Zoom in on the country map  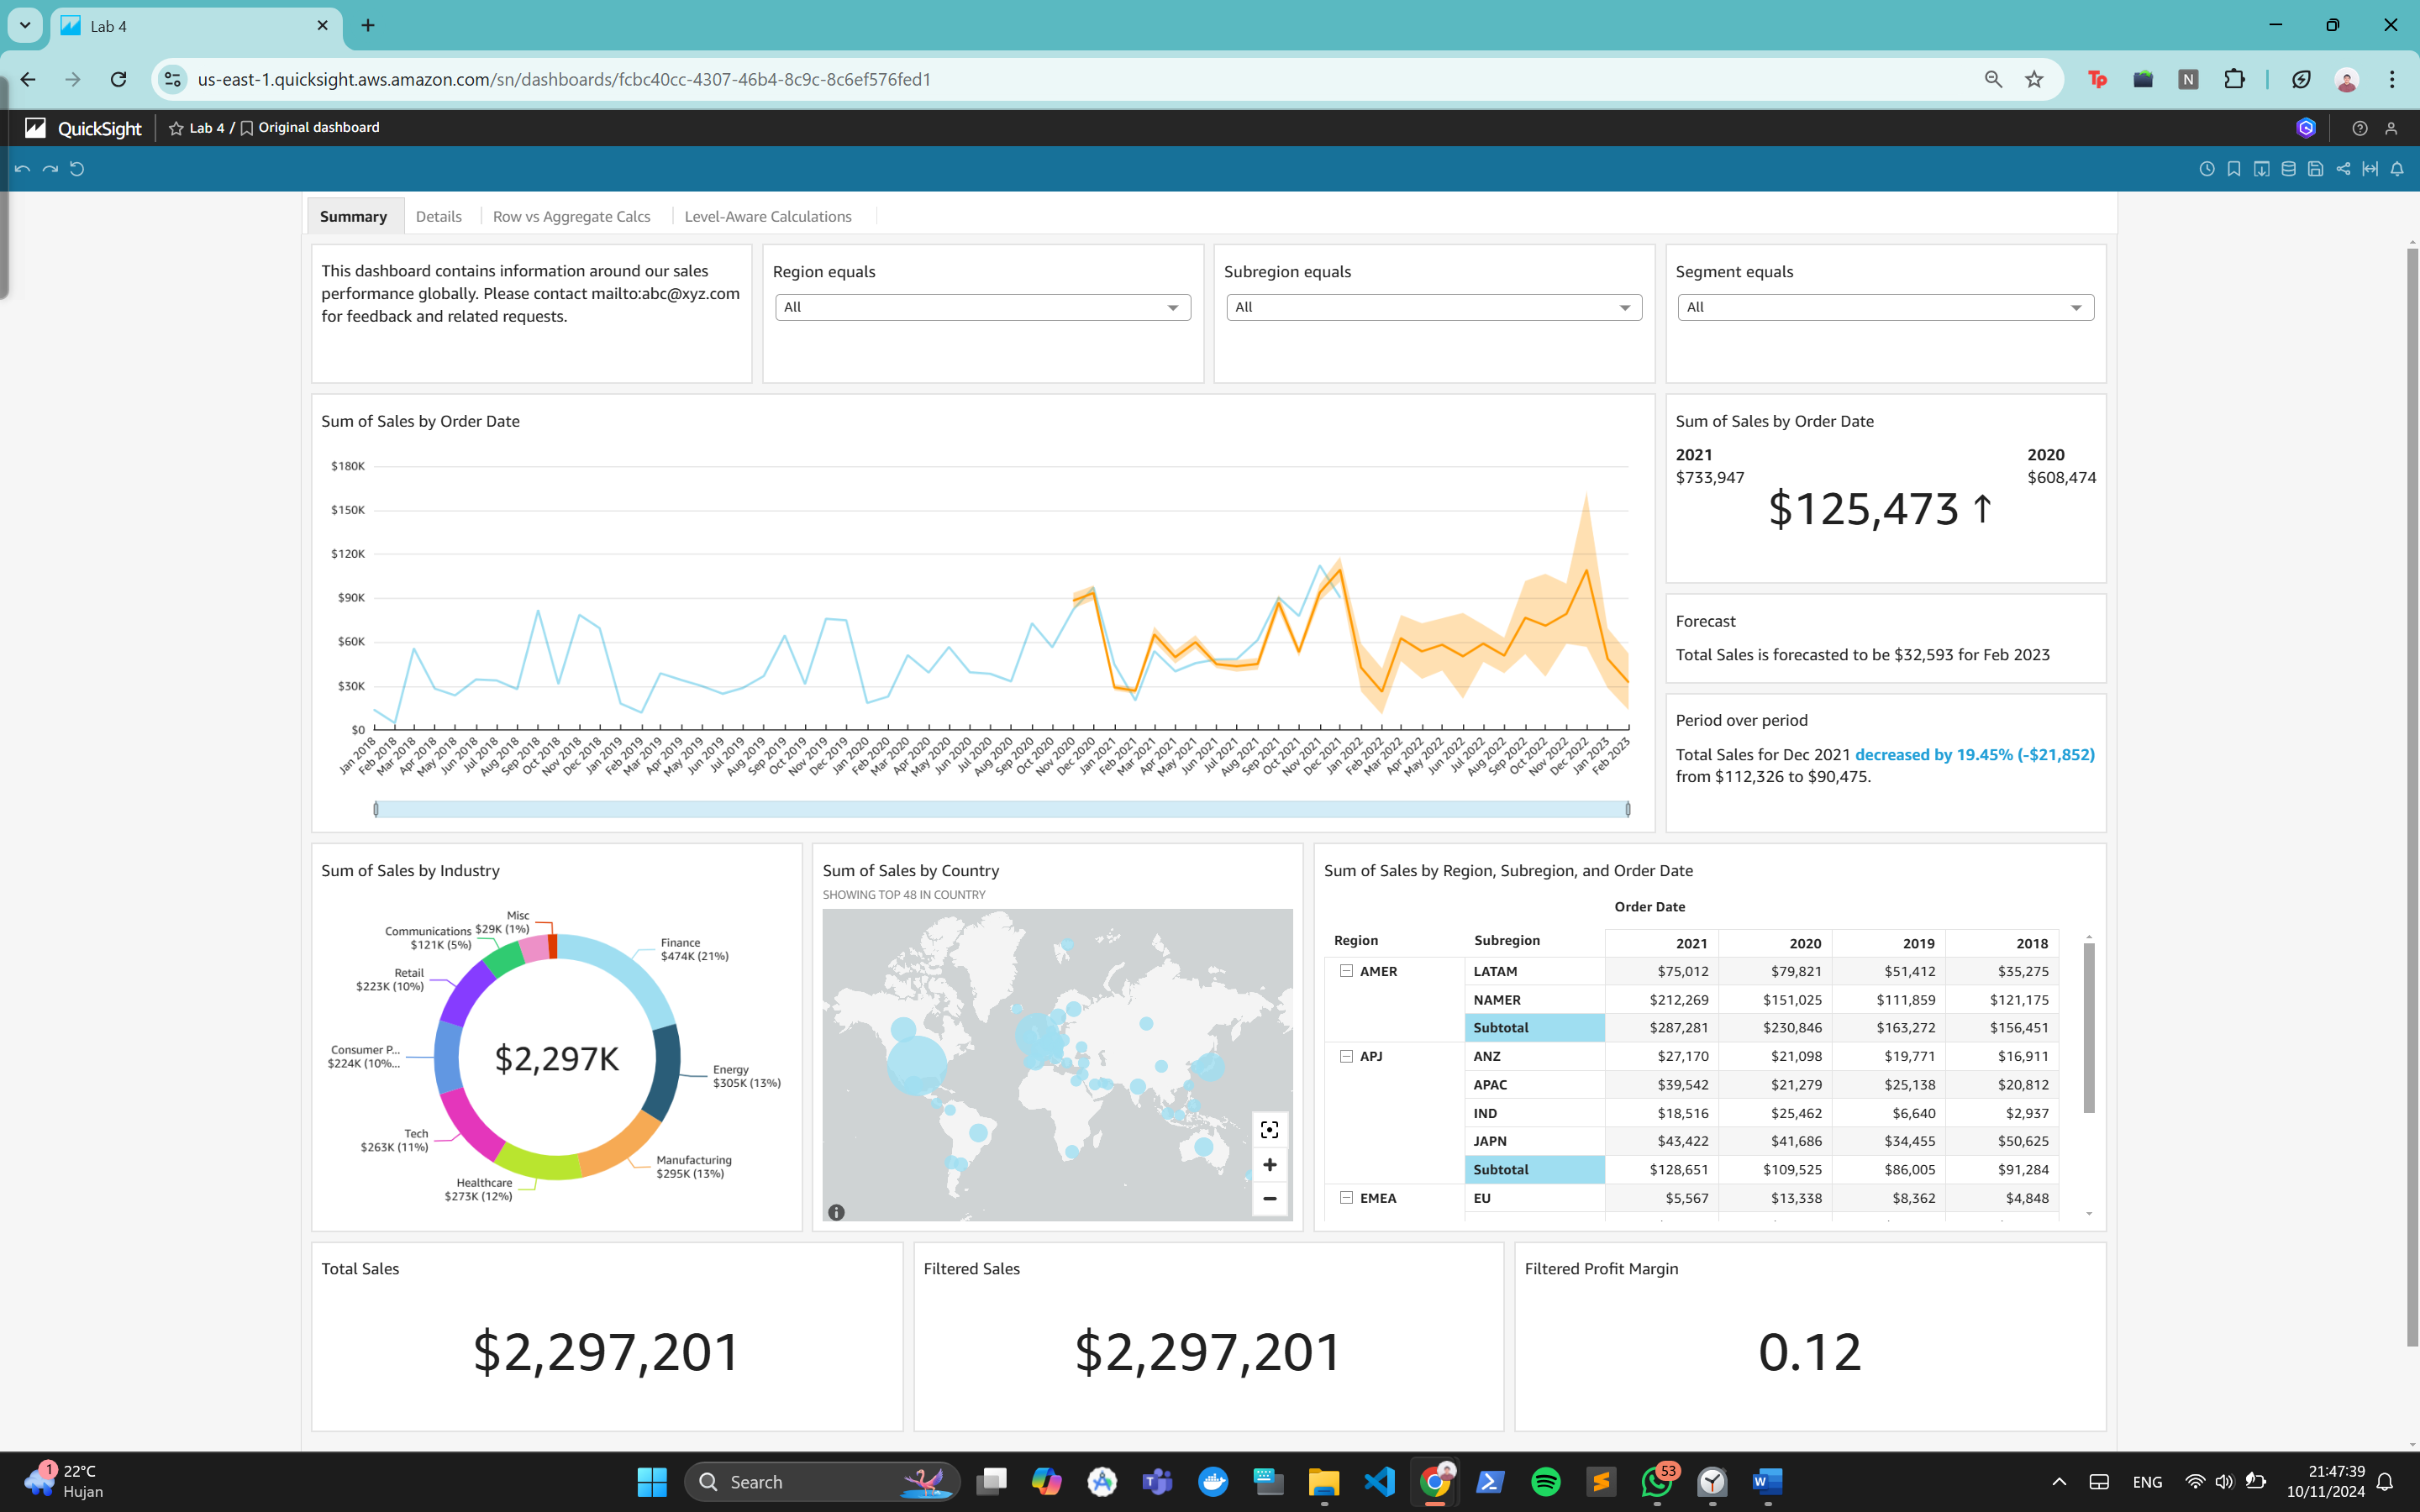coord(1269,1164)
